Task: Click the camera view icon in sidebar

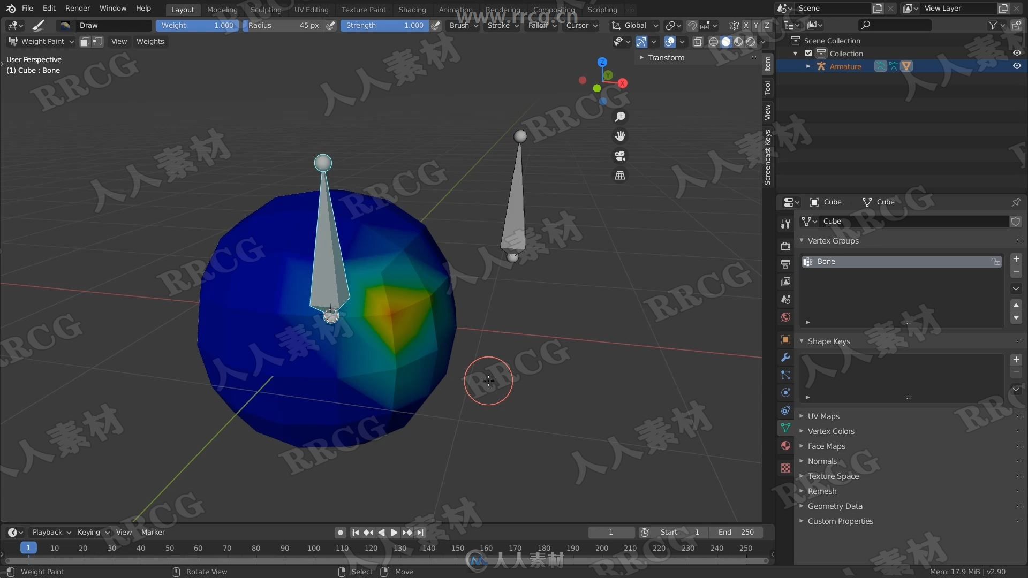Action: tap(620, 155)
